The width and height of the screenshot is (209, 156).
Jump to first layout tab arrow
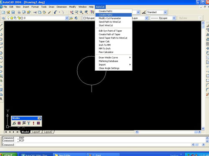tap(6, 132)
